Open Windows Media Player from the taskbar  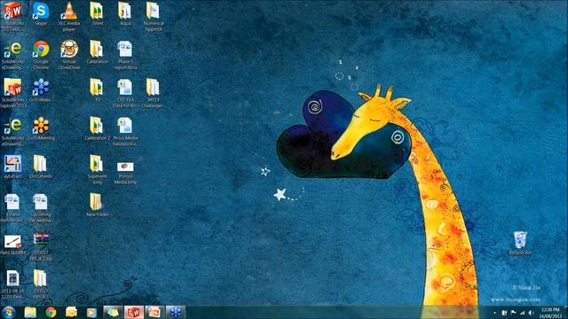pyautogui.click(x=91, y=312)
